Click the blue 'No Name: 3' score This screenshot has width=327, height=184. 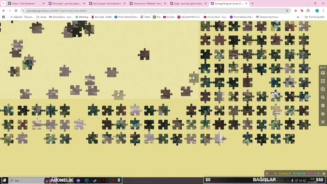coord(299,174)
